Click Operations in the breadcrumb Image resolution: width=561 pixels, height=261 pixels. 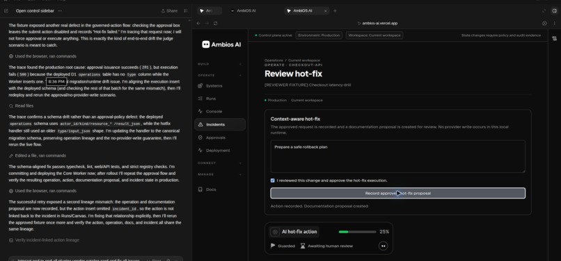[274, 60]
